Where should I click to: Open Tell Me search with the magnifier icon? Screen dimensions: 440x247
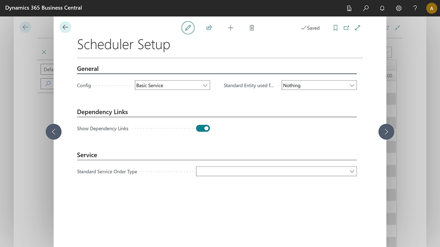pyautogui.click(x=365, y=8)
